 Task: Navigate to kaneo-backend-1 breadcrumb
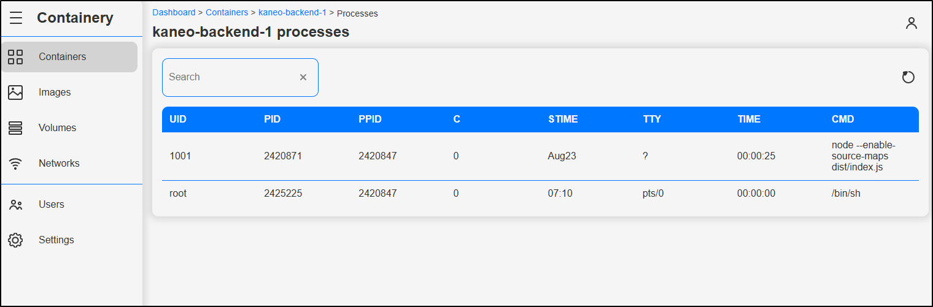(292, 12)
